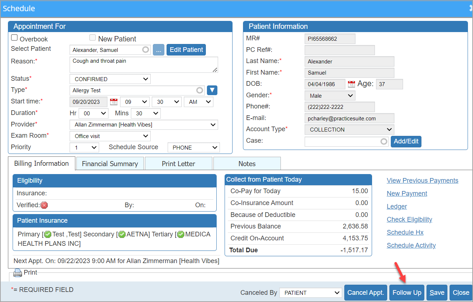Click the Follow Up button
473x302 pixels.
point(407,292)
